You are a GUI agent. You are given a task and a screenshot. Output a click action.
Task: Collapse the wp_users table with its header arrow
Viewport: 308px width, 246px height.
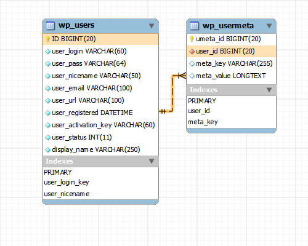tap(152, 26)
